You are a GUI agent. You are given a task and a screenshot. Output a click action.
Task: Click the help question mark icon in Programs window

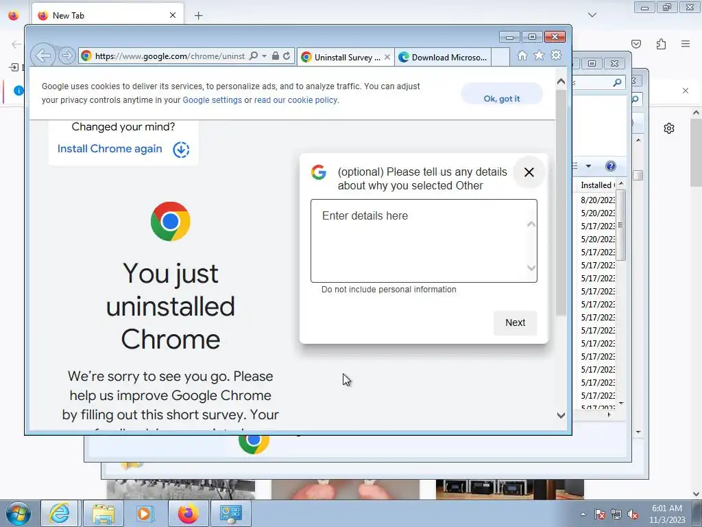click(x=611, y=166)
